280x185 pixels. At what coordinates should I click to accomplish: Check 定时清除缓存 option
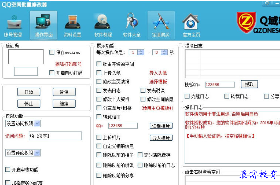point(140,155)
